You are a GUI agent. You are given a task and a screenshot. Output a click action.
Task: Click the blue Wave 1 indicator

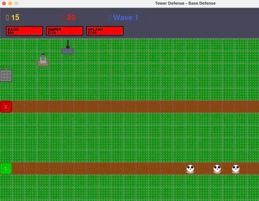pos(123,18)
